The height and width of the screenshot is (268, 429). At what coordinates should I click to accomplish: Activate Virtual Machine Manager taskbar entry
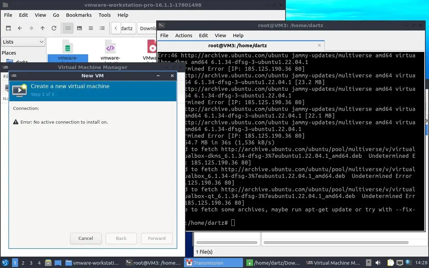tap(333, 263)
